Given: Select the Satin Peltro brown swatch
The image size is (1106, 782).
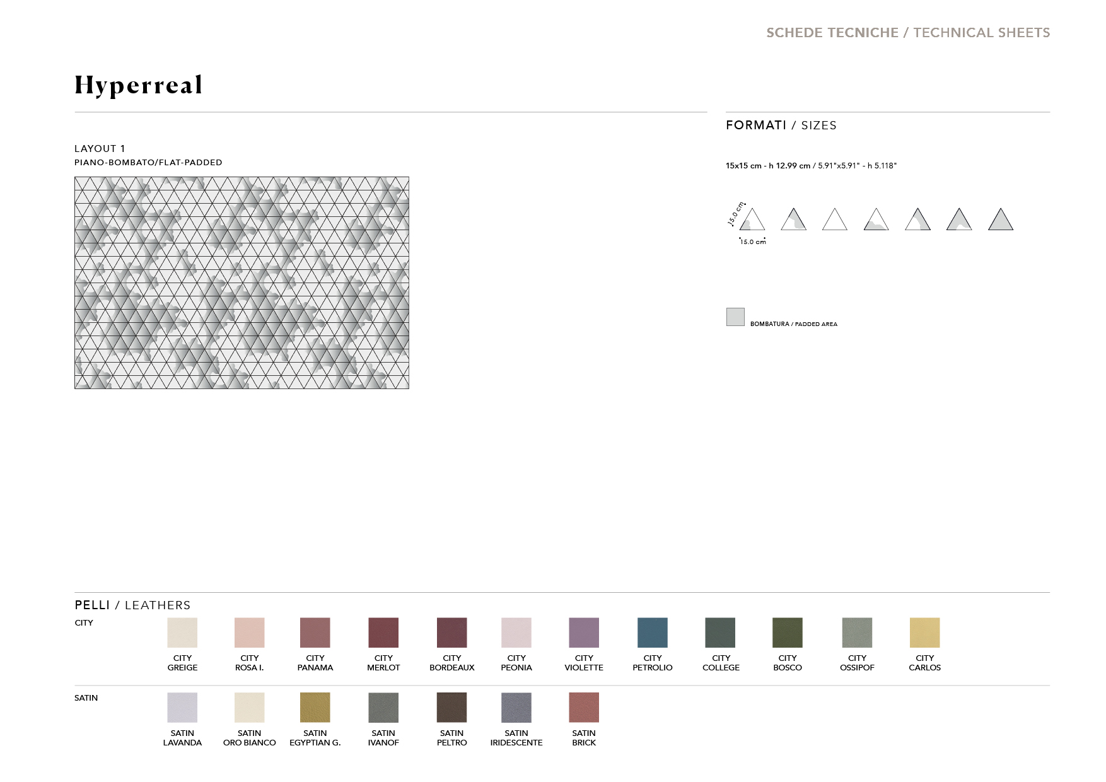Looking at the screenshot, I should [x=452, y=708].
